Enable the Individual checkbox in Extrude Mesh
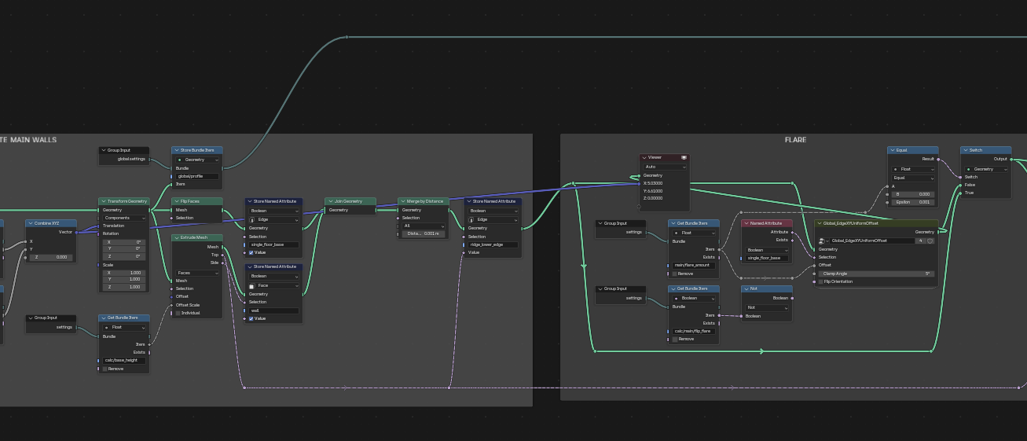The image size is (1027, 441). tap(178, 313)
